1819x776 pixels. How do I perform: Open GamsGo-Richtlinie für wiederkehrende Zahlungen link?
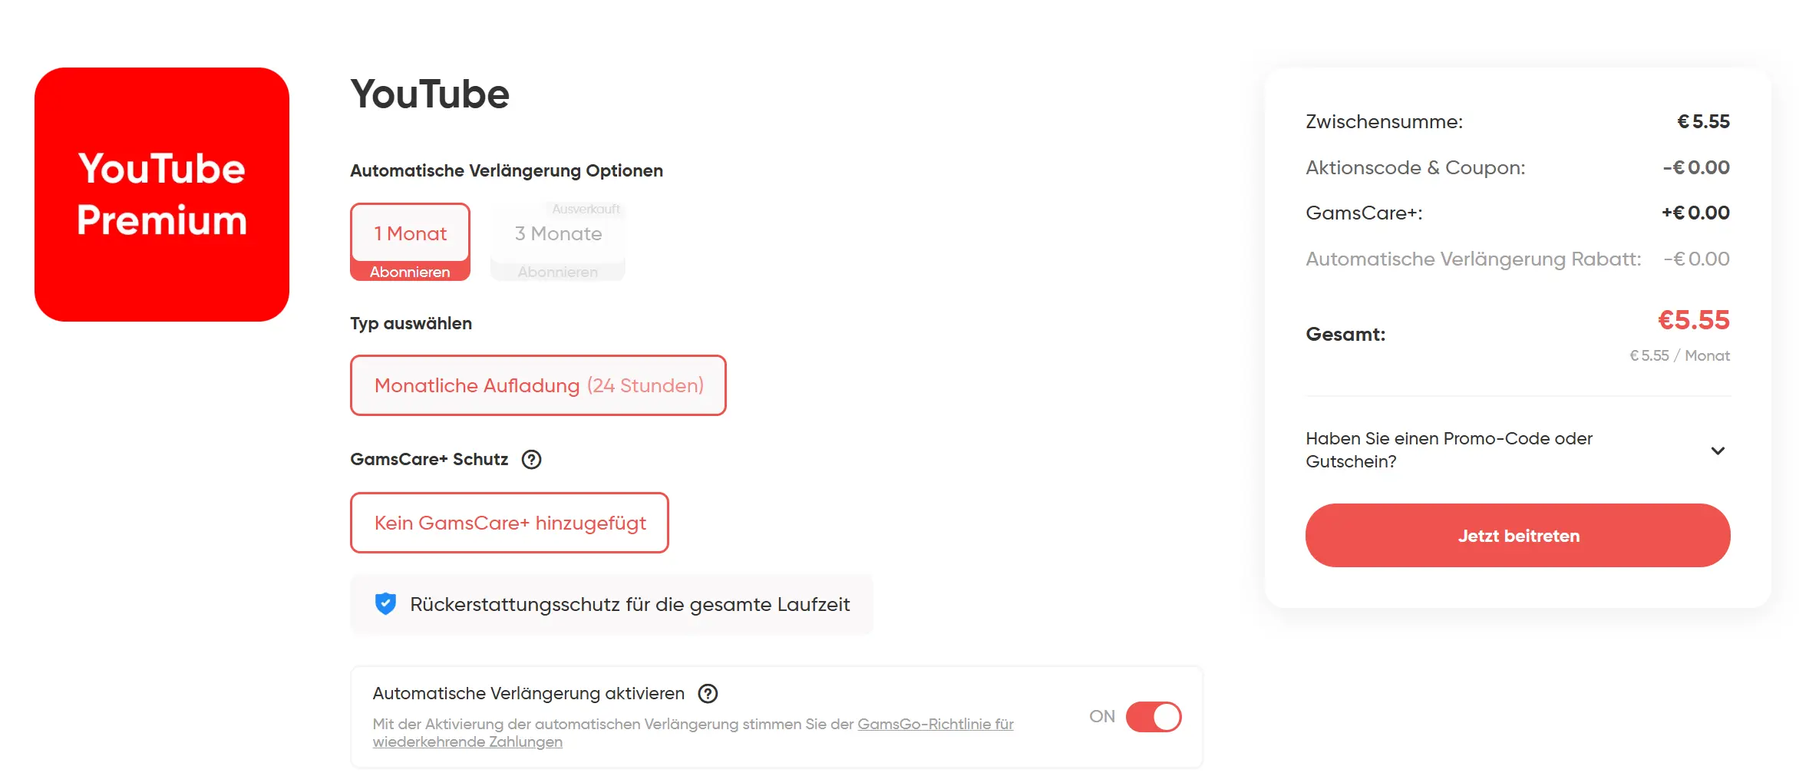pos(692,733)
